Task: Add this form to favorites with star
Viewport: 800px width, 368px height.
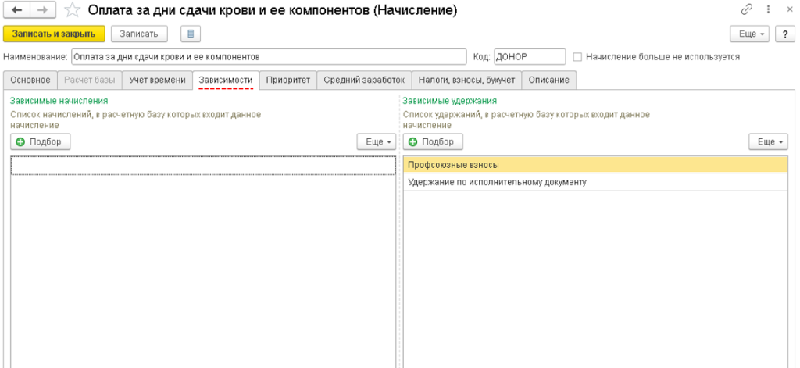Action: (x=72, y=10)
